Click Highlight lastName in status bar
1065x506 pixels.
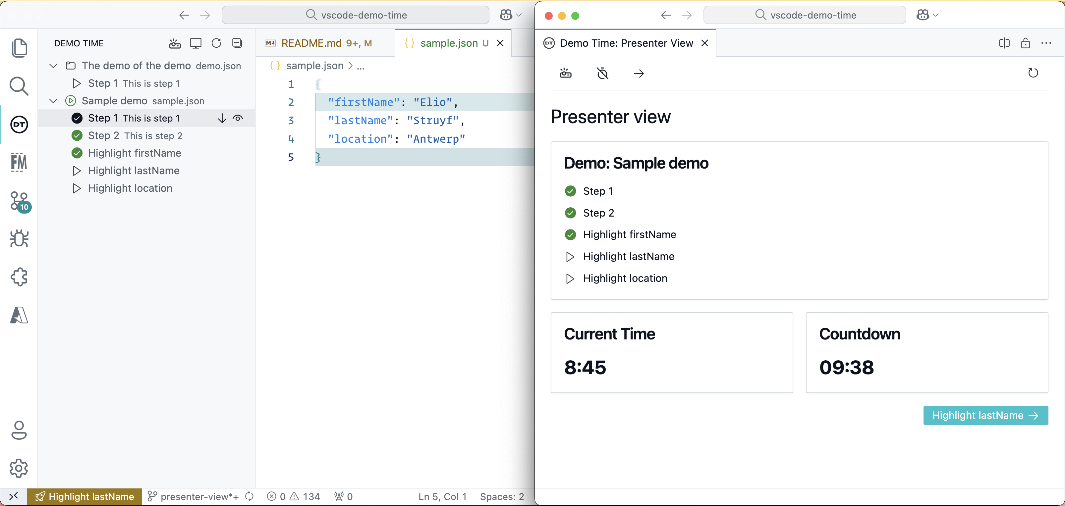tap(85, 496)
